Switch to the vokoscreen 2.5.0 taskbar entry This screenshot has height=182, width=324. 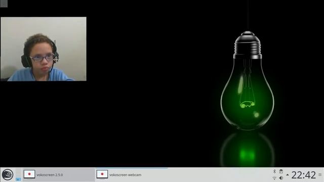tap(58, 175)
